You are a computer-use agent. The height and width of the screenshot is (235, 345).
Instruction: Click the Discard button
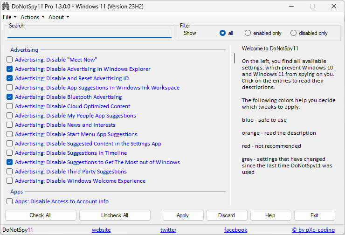pos(227,215)
